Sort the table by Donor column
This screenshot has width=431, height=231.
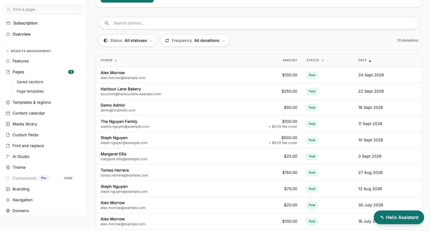click(x=109, y=60)
